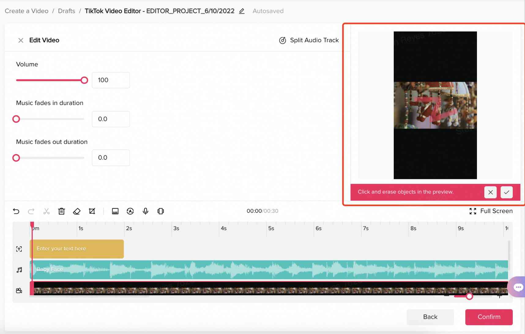
Task: Open Drafts from the breadcrumb
Action: [66, 11]
